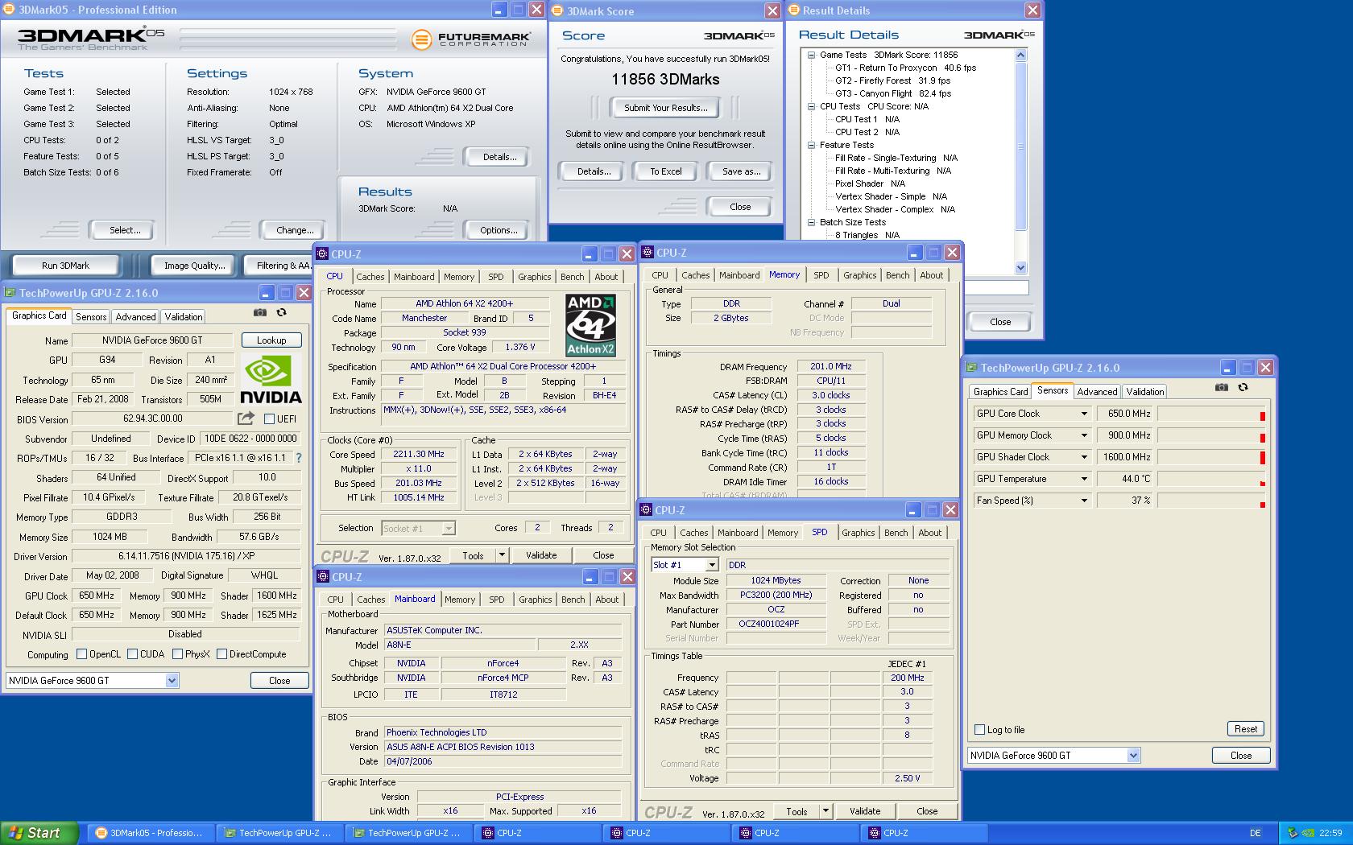This screenshot has height=845, width=1353.
Task: Open Tools dropdown arrow in CPU tab window
Action: (502, 555)
